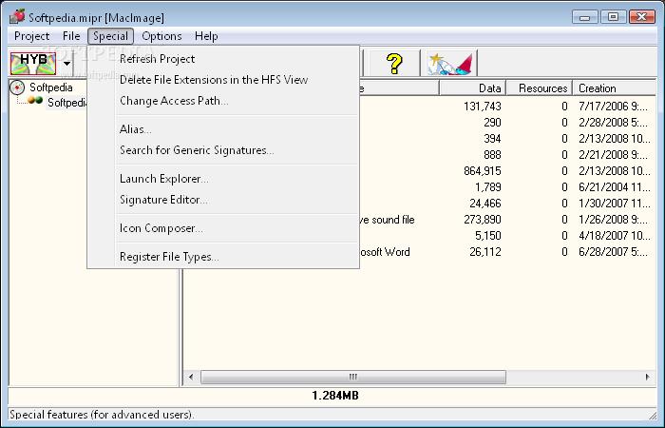Open the Options menu
The height and width of the screenshot is (428, 665).
pos(161,36)
